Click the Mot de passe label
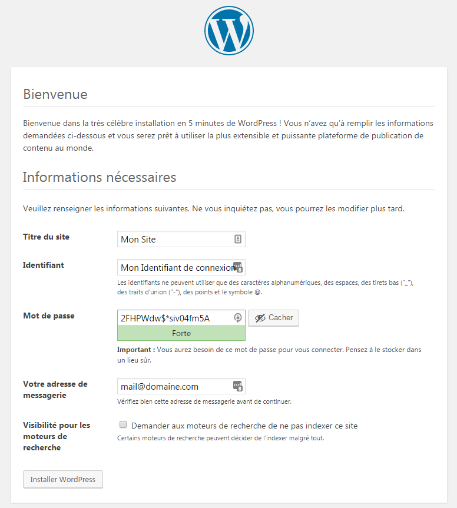This screenshot has width=457, height=508. (x=49, y=316)
